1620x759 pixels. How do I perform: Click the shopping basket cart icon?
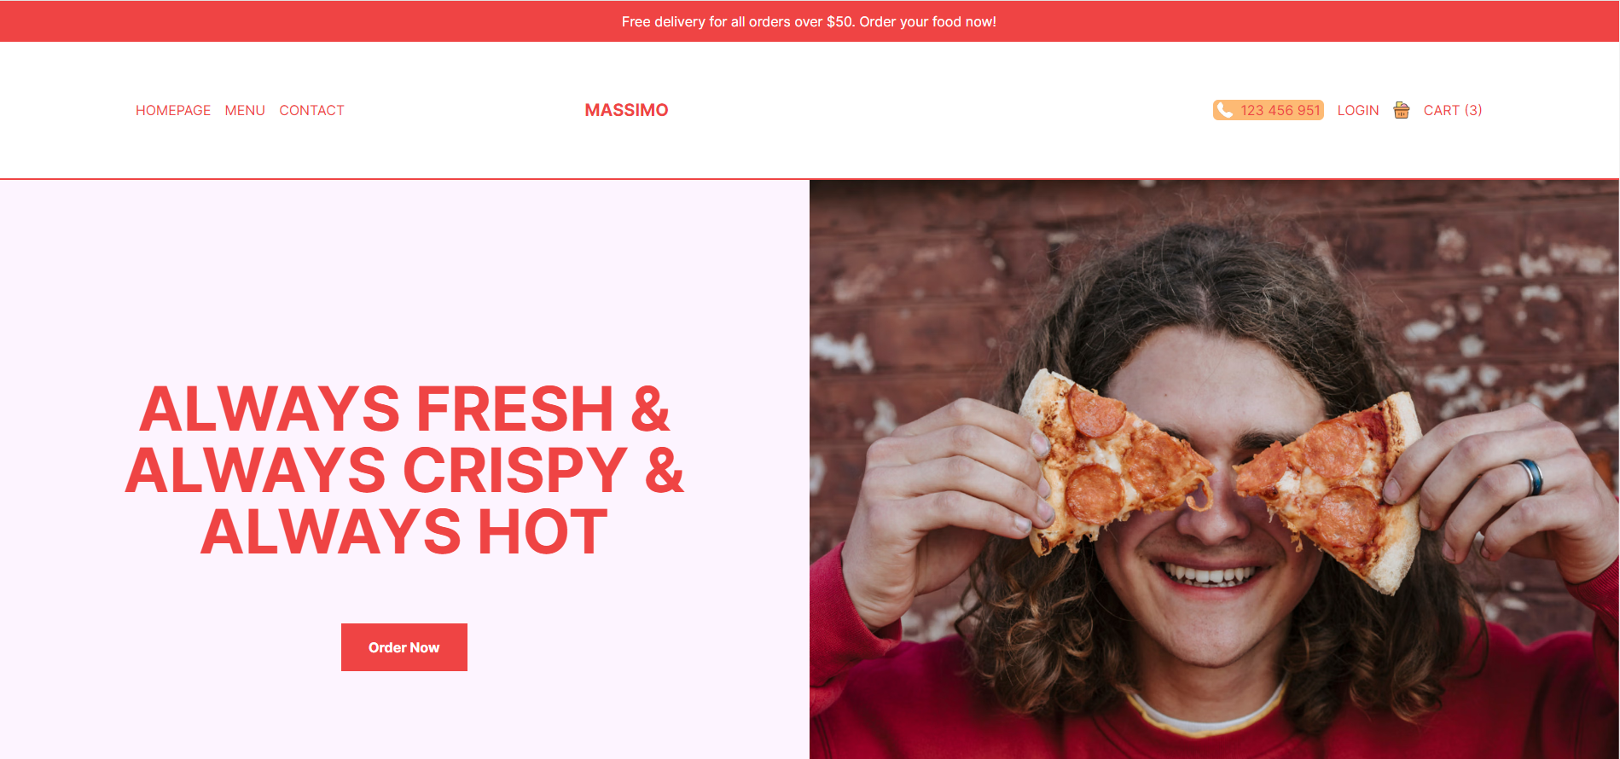pos(1402,110)
